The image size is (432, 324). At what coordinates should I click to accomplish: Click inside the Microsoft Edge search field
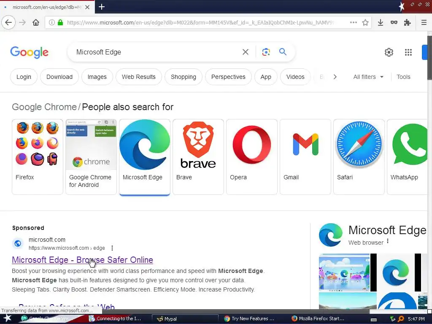coord(154,52)
